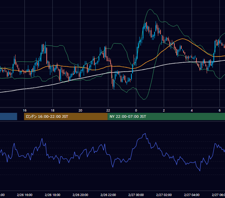Click the 4 hour axis label

(x=192, y=111)
